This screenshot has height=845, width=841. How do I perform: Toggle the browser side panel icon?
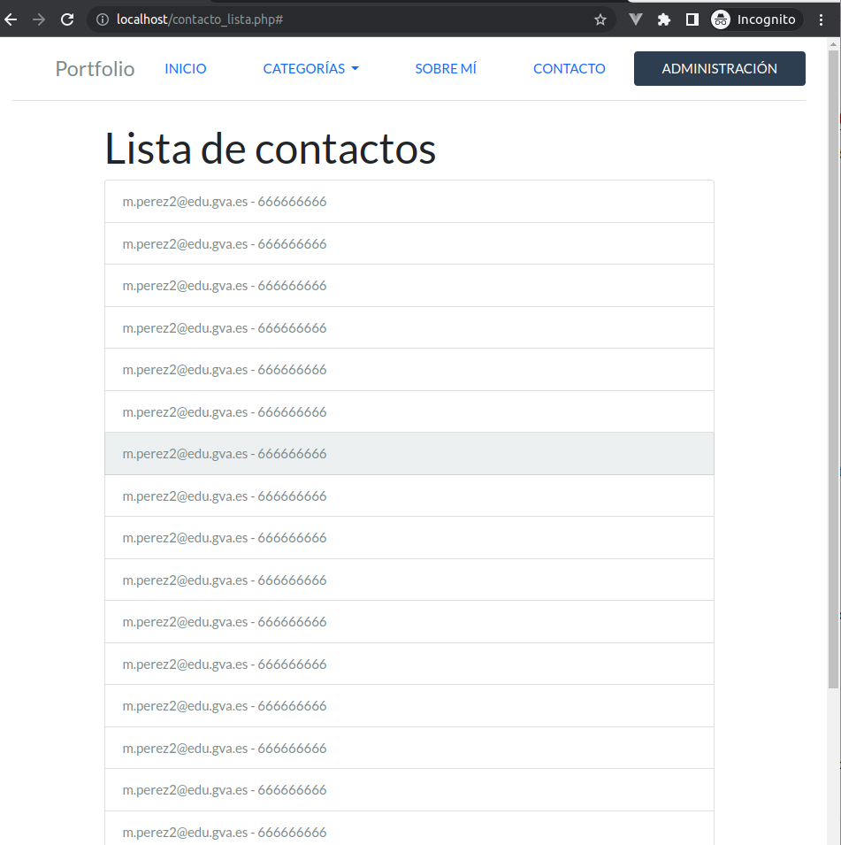click(x=692, y=19)
